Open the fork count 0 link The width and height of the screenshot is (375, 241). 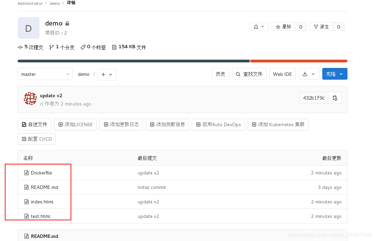338,27
